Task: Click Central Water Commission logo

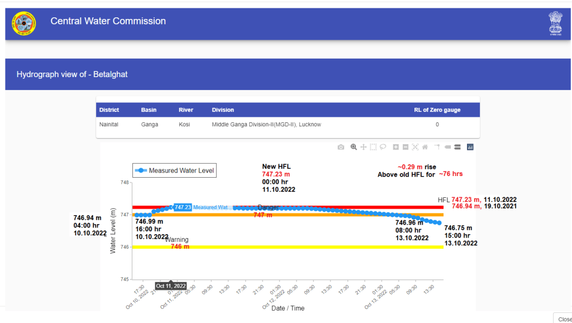Action: pyautogui.click(x=24, y=23)
